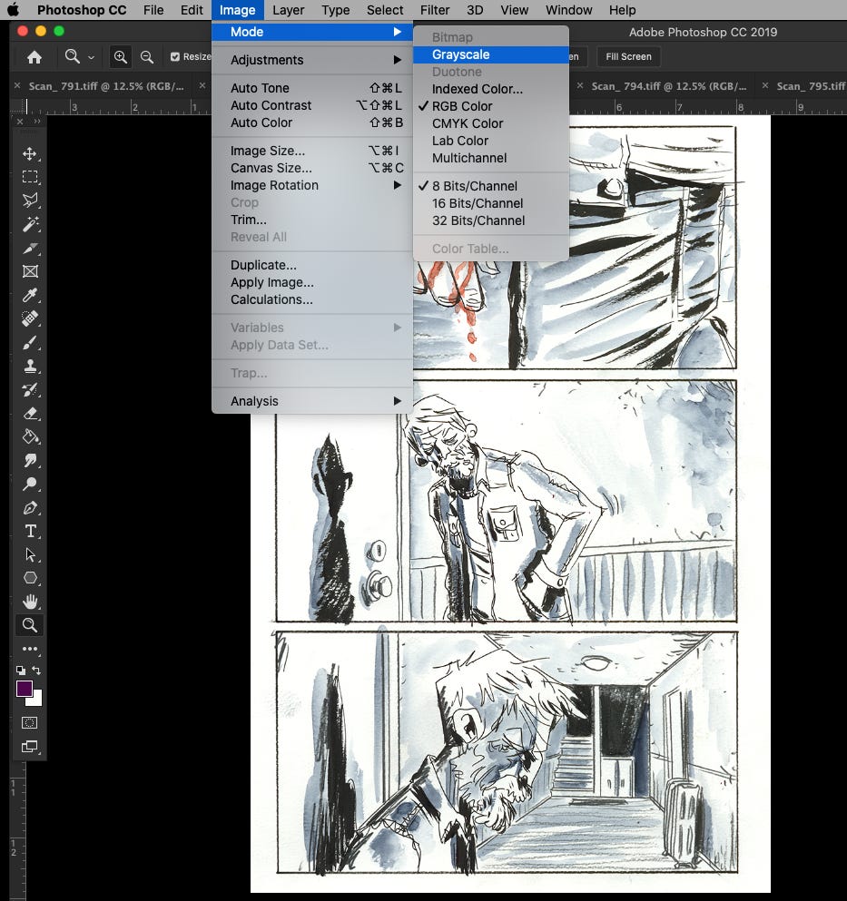Click the Zoom In magnifier button
The height and width of the screenshot is (901, 847).
tap(120, 57)
